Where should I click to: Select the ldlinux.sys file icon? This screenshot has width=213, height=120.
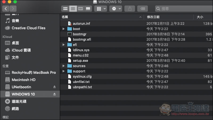(69, 50)
